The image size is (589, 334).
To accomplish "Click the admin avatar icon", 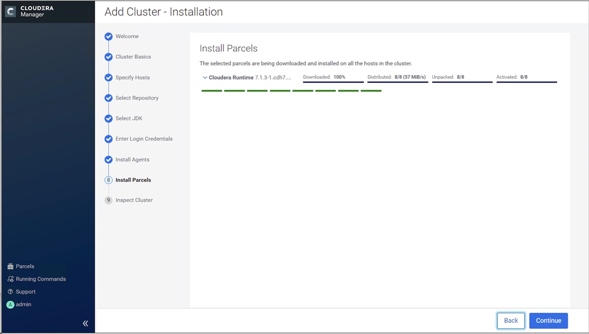I will click(x=10, y=305).
